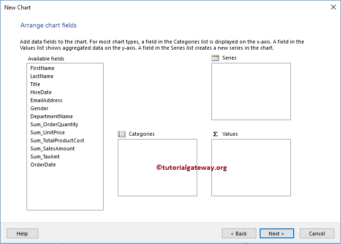Select the FirstName field

click(x=42, y=68)
